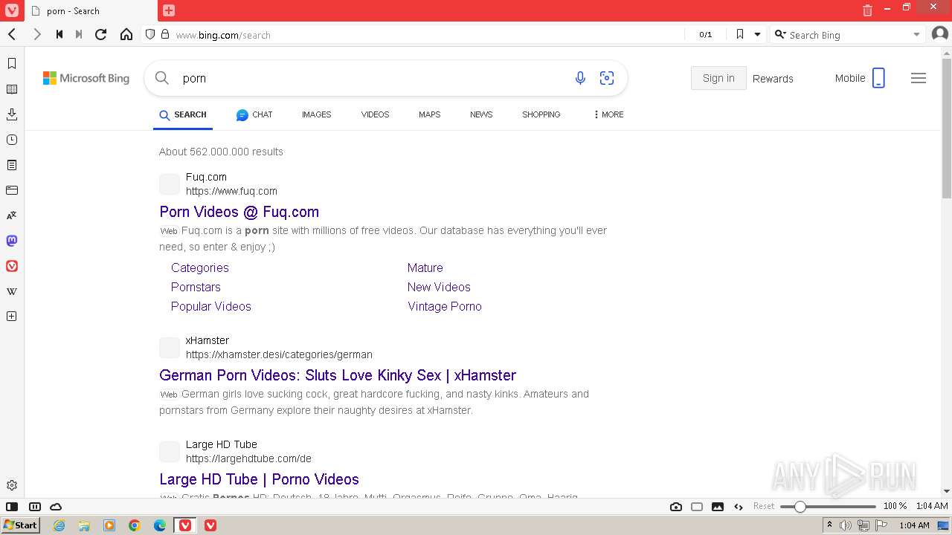Viewport: 952px width, 535px height.
Task: Open the Notes side panel
Action: [12, 165]
